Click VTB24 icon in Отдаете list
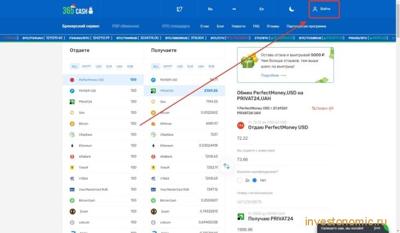Screen dimensions: 400x233 tap(72, 179)
